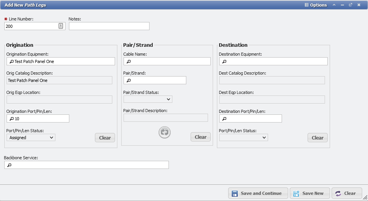
Task: Click the Line Number lookup icon
Action: [x=61, y=26]
